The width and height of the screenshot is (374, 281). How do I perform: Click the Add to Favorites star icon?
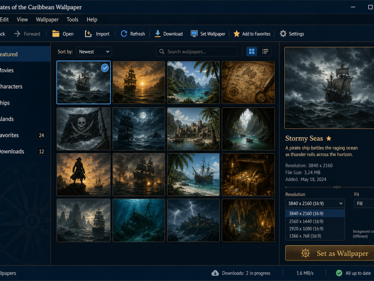[237, 34]
